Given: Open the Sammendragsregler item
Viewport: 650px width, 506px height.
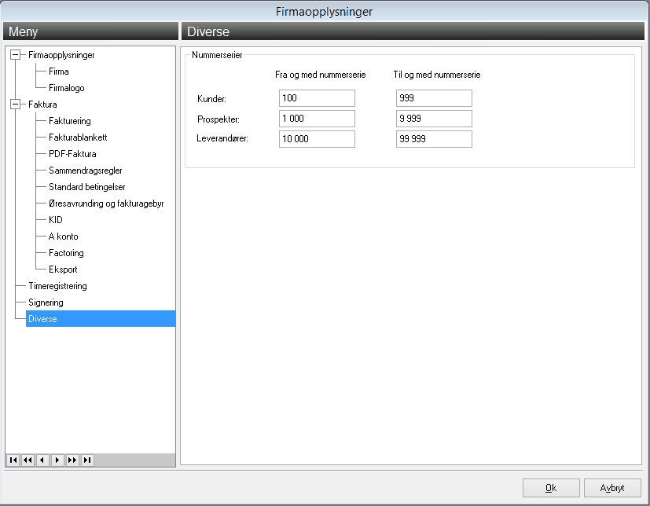Looking at the screenshot, I should click(x=86, y=170).
